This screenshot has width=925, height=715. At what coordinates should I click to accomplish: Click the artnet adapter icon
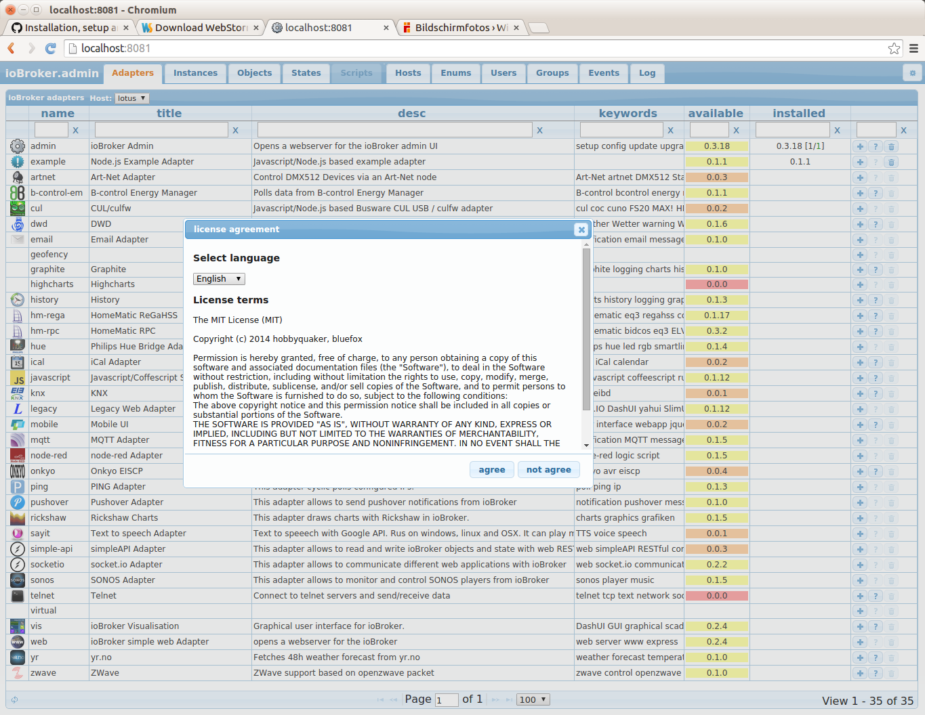coord(18,177)
